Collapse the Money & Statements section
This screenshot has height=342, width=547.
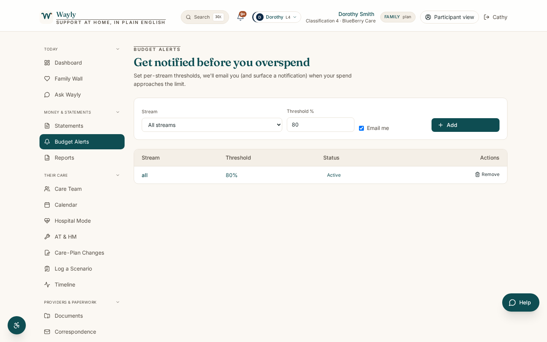[118, 112]
